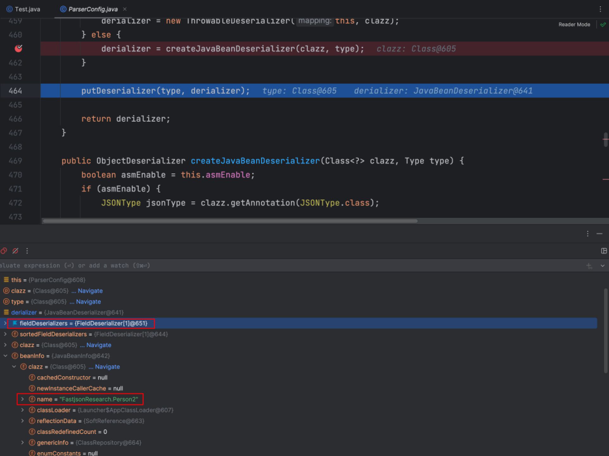Screen dimensions: 609x456
Task: Collapse the beanInfo node
Action: click(x=5, y=356)
